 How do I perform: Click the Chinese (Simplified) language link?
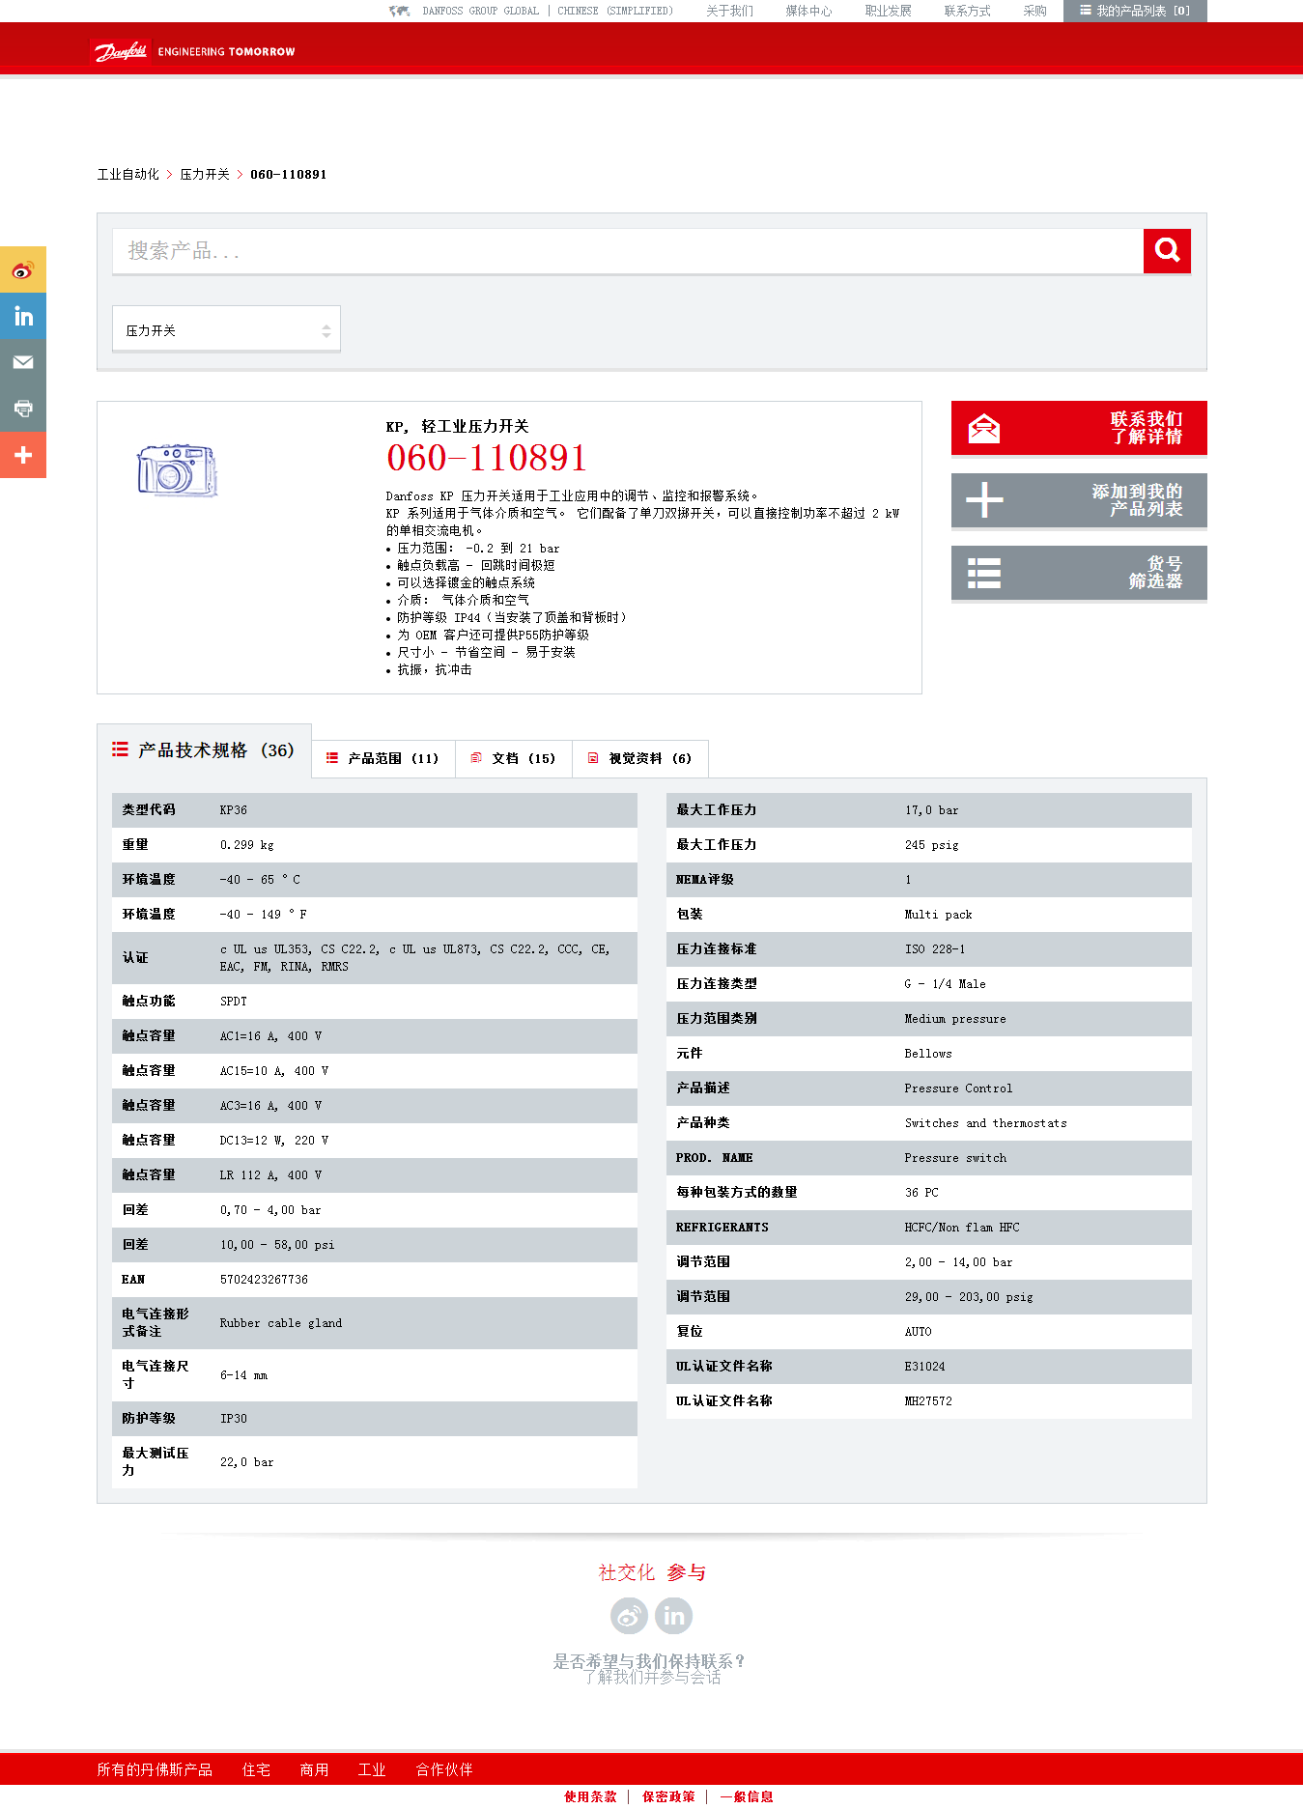tap(615, 11)
